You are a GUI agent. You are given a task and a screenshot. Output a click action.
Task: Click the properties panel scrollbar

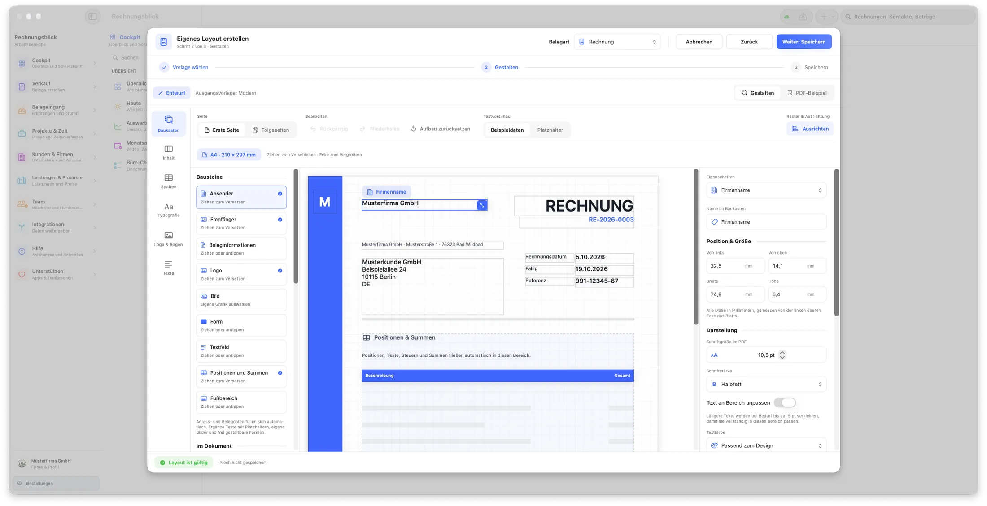coord(836,242)
